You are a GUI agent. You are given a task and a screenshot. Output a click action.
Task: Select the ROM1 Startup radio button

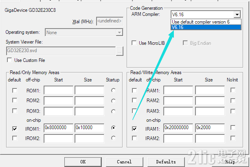(113, 90)
